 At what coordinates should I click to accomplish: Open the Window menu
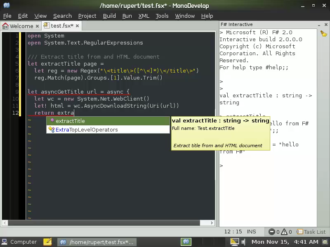pos(185,16)
